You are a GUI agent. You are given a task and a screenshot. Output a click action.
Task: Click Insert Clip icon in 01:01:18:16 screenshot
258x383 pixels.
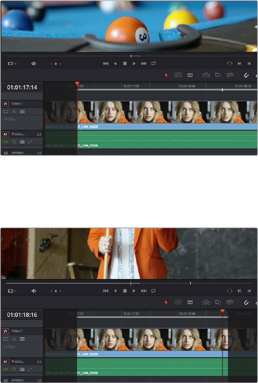[x=206, y=303]
